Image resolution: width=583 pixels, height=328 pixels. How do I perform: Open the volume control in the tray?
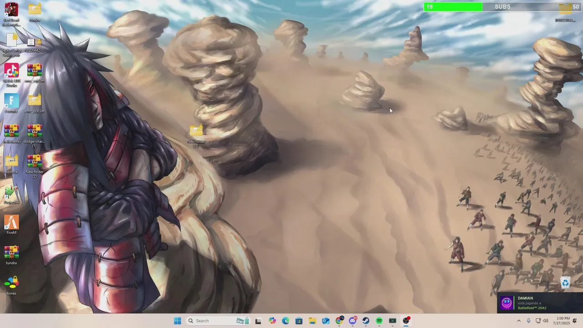[546, 321]
